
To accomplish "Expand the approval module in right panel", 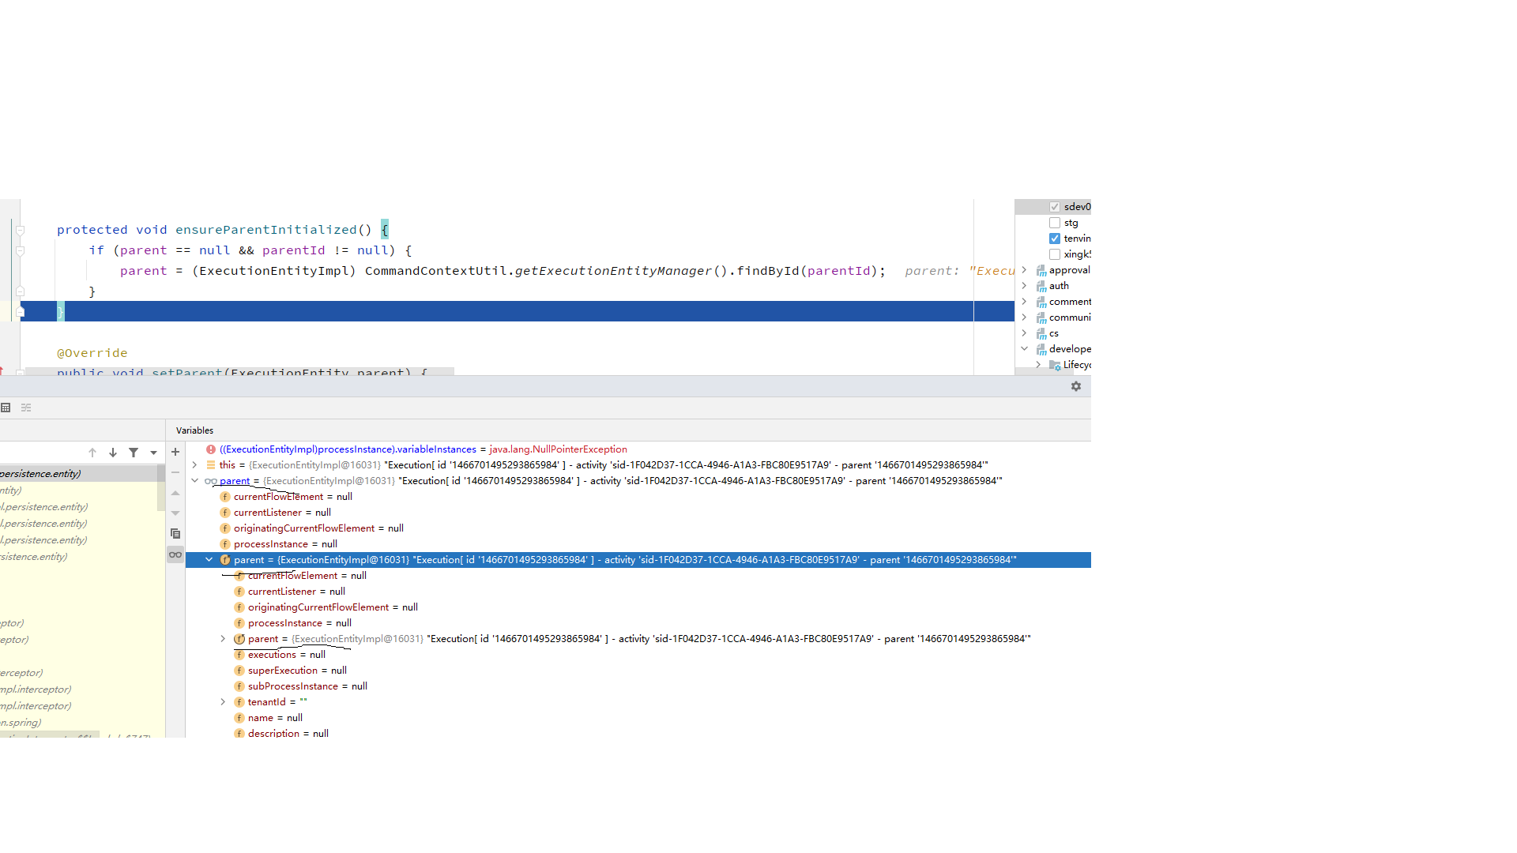I will tap(1024, 269).
